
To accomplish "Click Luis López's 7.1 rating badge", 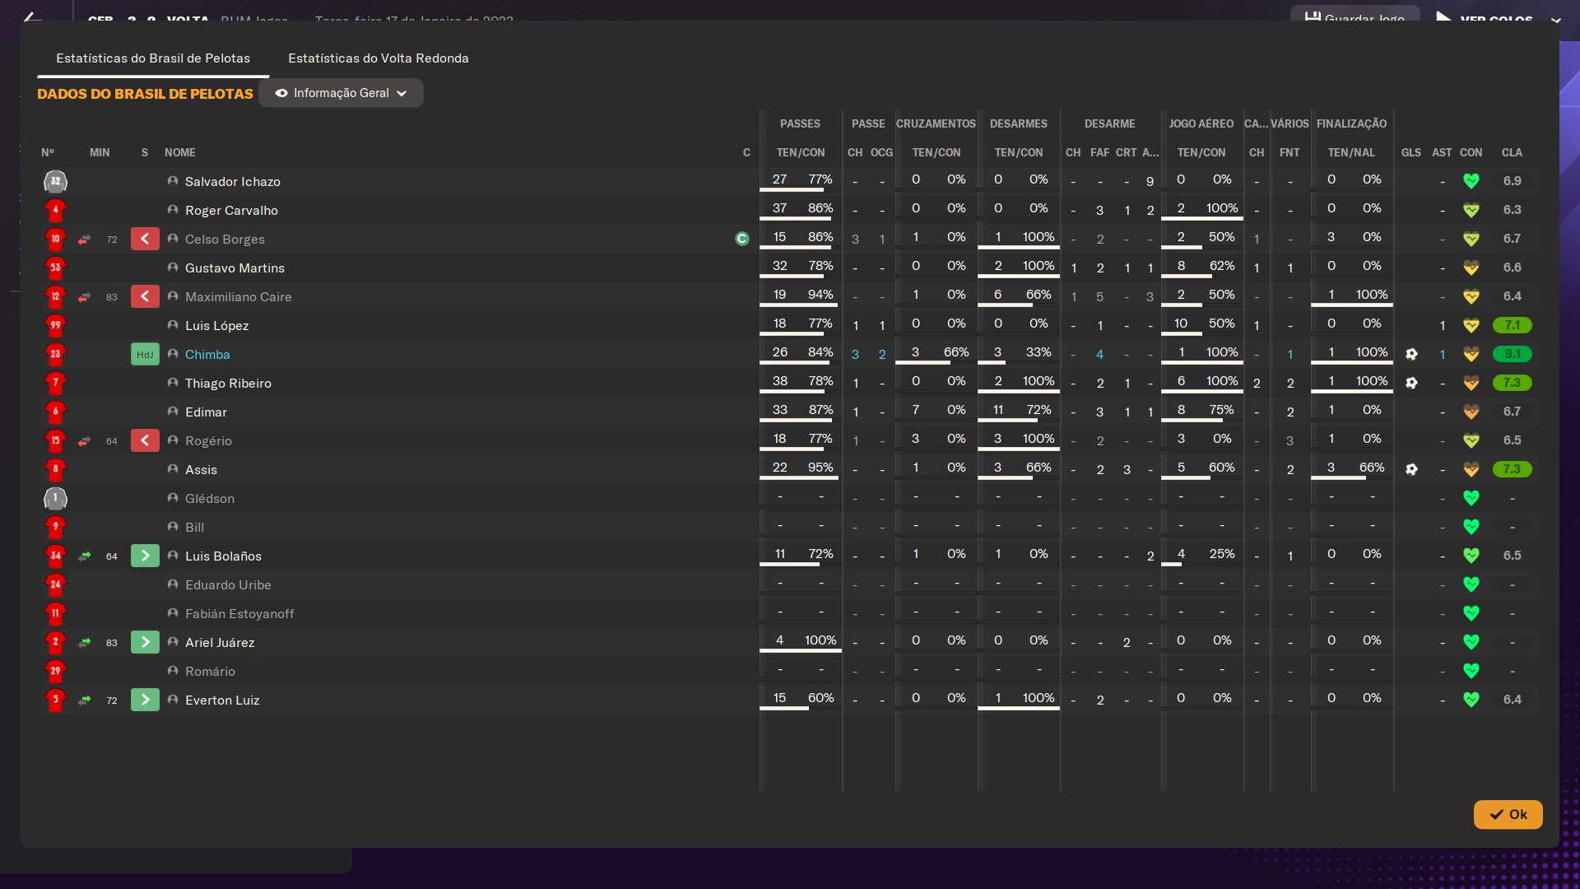I will [1512, 325].
